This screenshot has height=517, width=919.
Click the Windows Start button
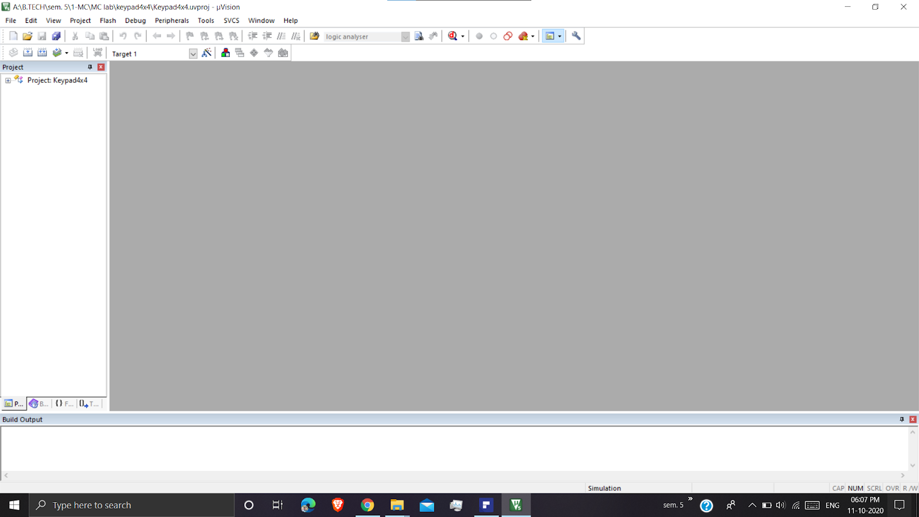click(14, 505)
